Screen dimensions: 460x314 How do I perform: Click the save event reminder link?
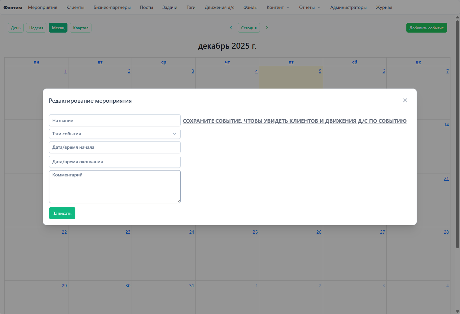click(x=295, y=120)
